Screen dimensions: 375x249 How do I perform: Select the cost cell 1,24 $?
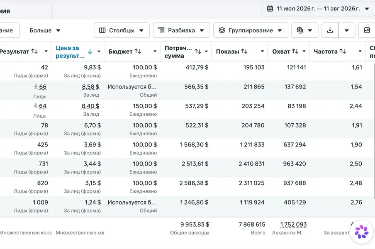pos(93,203)
